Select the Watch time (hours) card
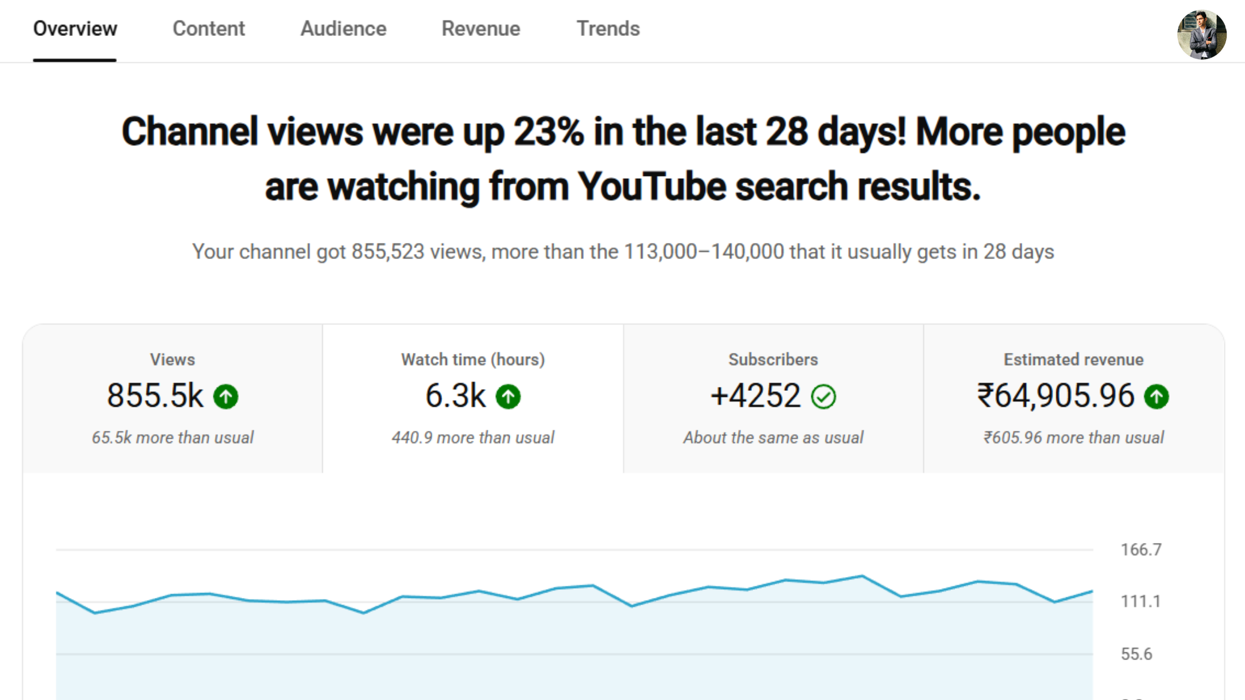The image size is (1245, 700). click(x=473, y=360)
